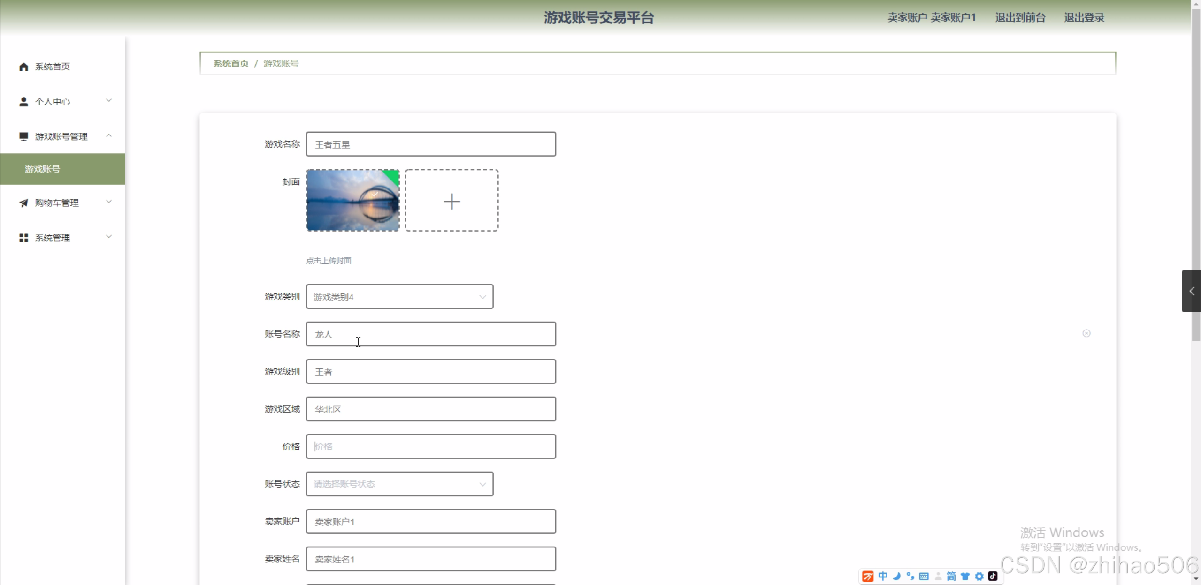Click the paper plane icon for 购物车管理
The height and width of the screenshot is (585, 1201).
[23, 203]
